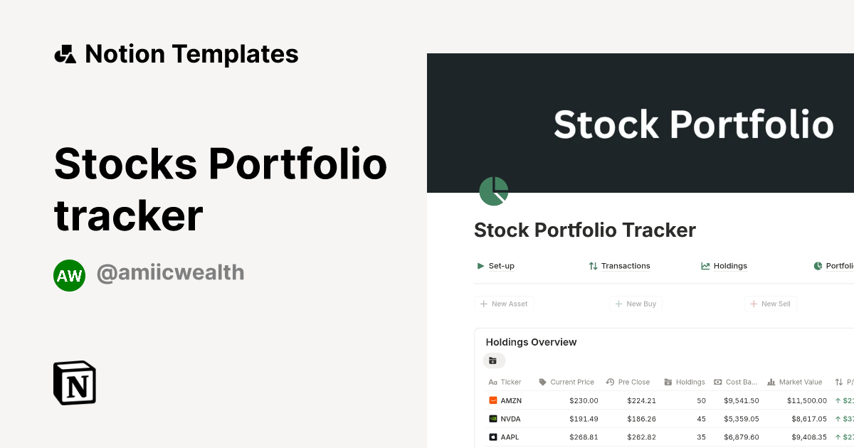
Task: Click the AW avatar of amiicwealth
Action: pos(70,275)
